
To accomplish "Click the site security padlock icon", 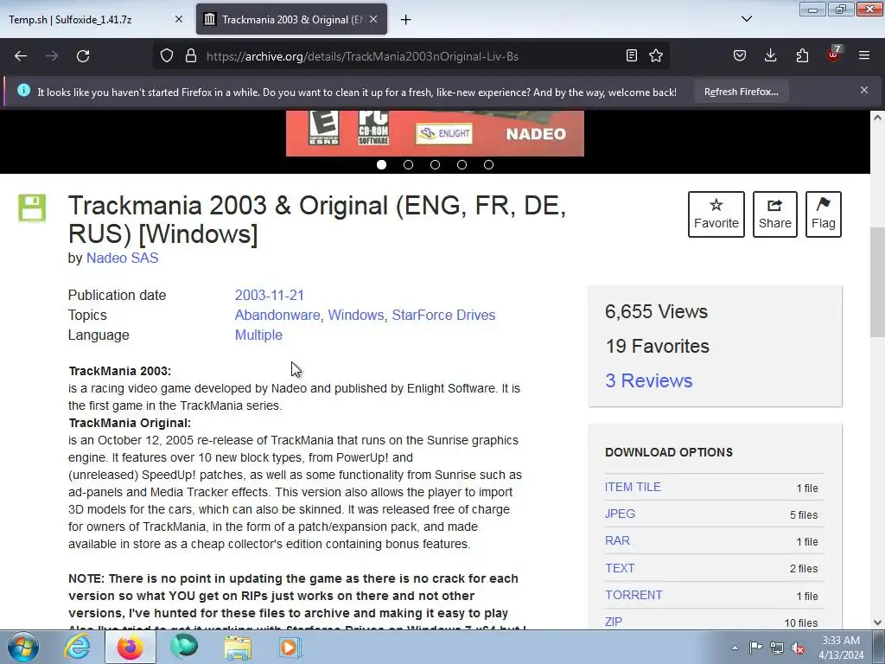I will 191,56.
